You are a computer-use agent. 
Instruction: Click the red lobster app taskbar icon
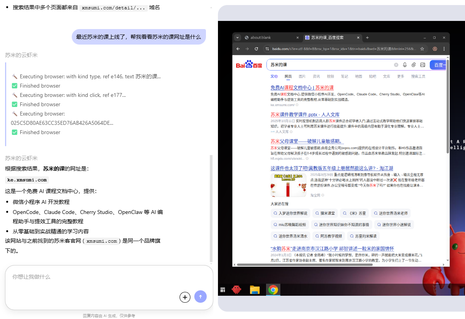tap(237, 290)
